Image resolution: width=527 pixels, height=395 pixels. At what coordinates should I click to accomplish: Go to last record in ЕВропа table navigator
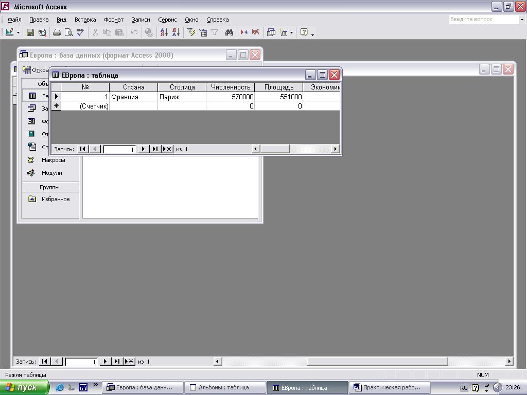pyautogui.click(x=154, y=149)
